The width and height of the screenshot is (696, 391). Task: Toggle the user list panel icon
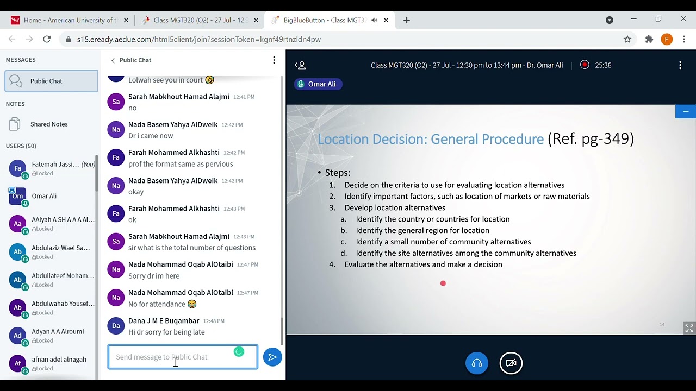[x=300, y=65]
